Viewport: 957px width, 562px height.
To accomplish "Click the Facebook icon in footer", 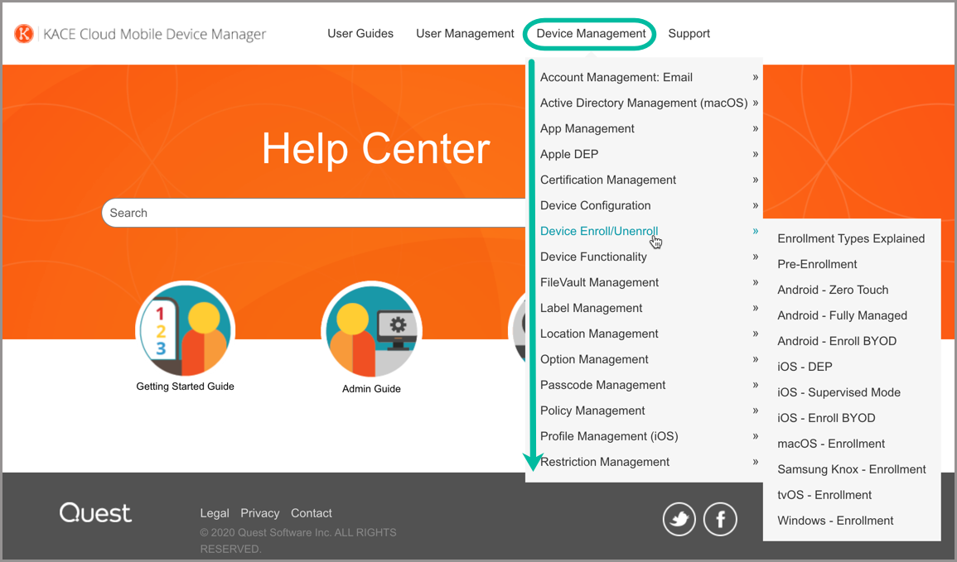I will (720, 519).
